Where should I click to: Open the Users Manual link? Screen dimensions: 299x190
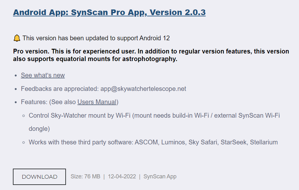pos(97,102)
